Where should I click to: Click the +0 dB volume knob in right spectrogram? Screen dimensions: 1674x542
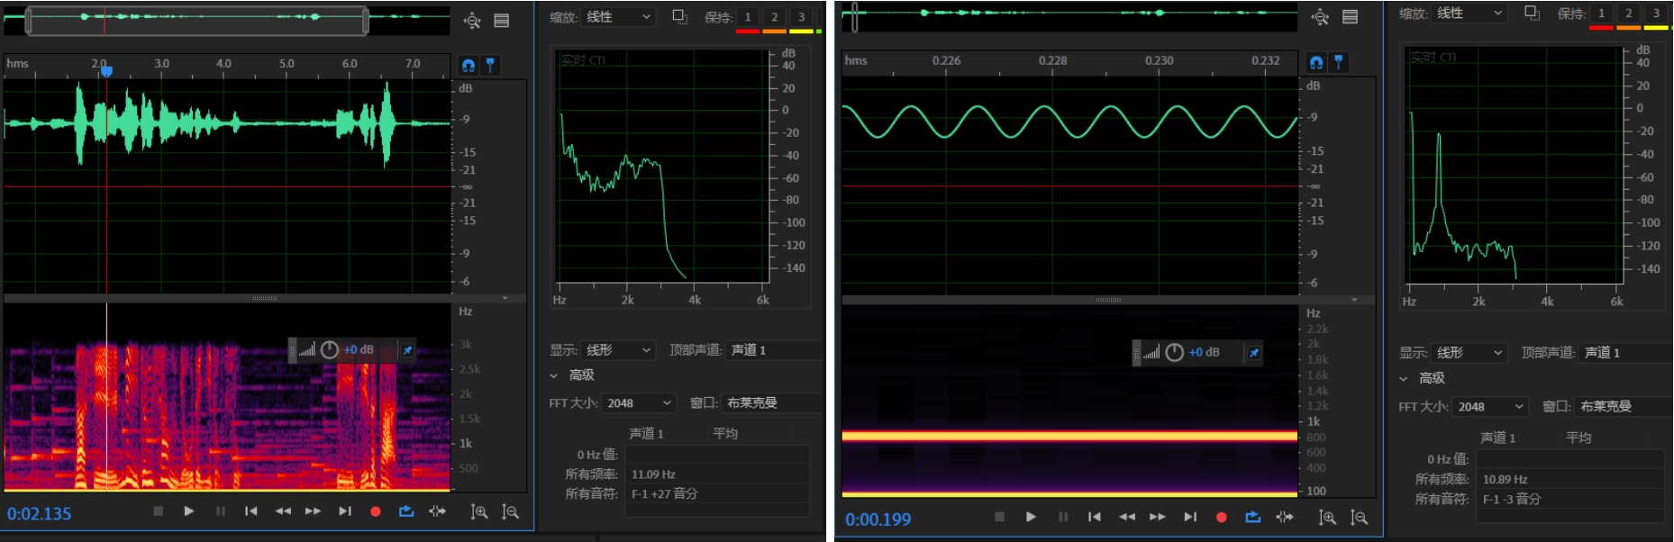pyautogui.click(x=1174, y=352)
